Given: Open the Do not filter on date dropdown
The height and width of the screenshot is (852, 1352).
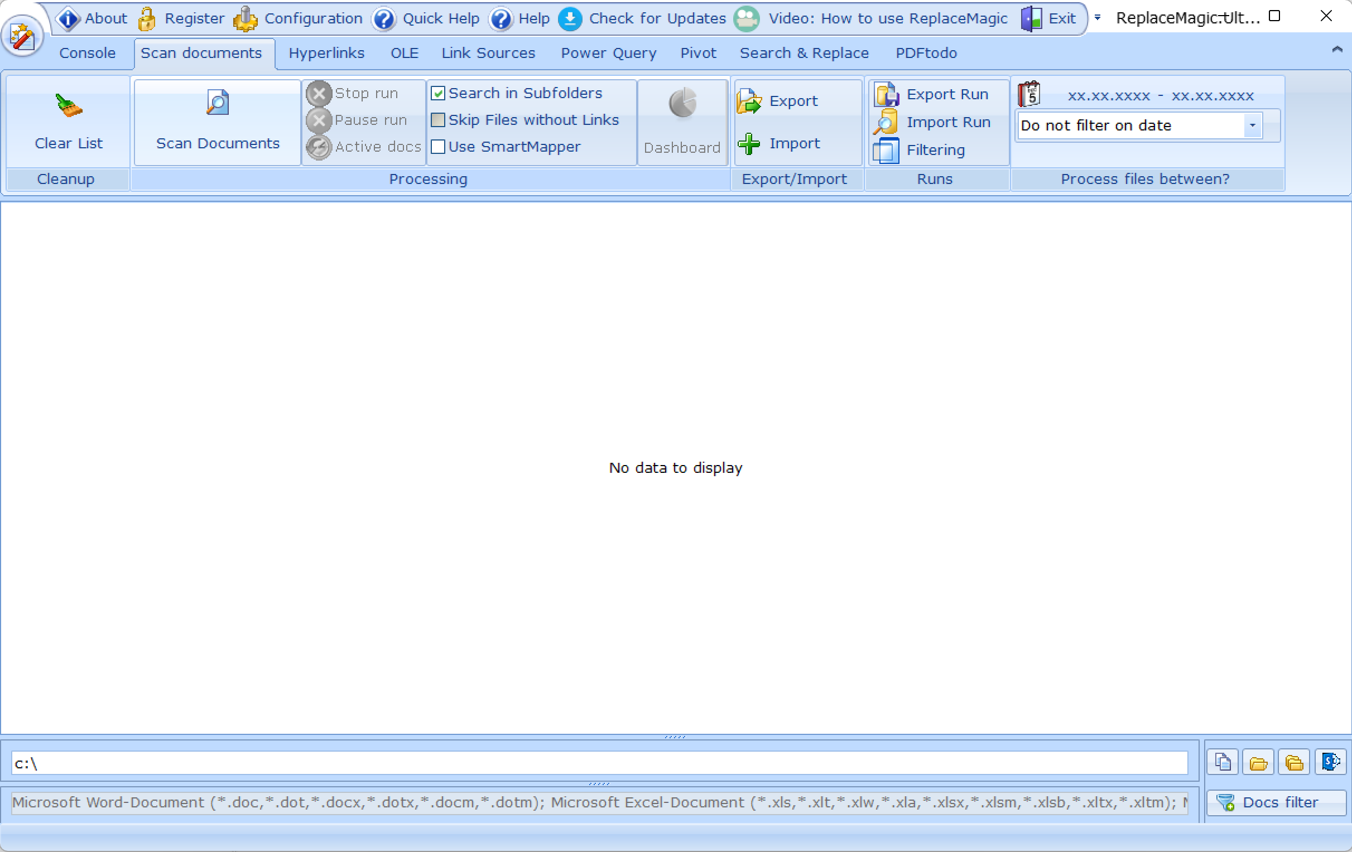Looking at the screenshot, I should [x=1252, y=125].
